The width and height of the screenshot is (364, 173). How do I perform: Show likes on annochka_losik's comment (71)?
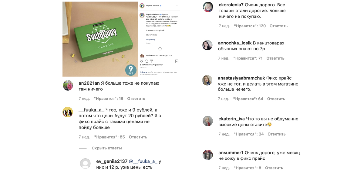[x=248, y=58]
